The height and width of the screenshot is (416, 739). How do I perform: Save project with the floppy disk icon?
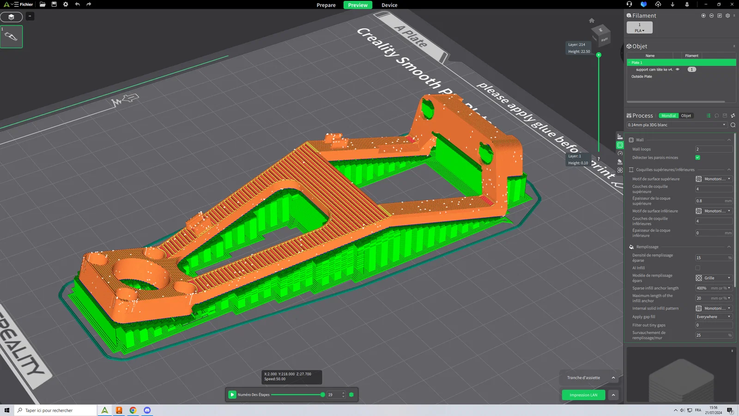54,4
